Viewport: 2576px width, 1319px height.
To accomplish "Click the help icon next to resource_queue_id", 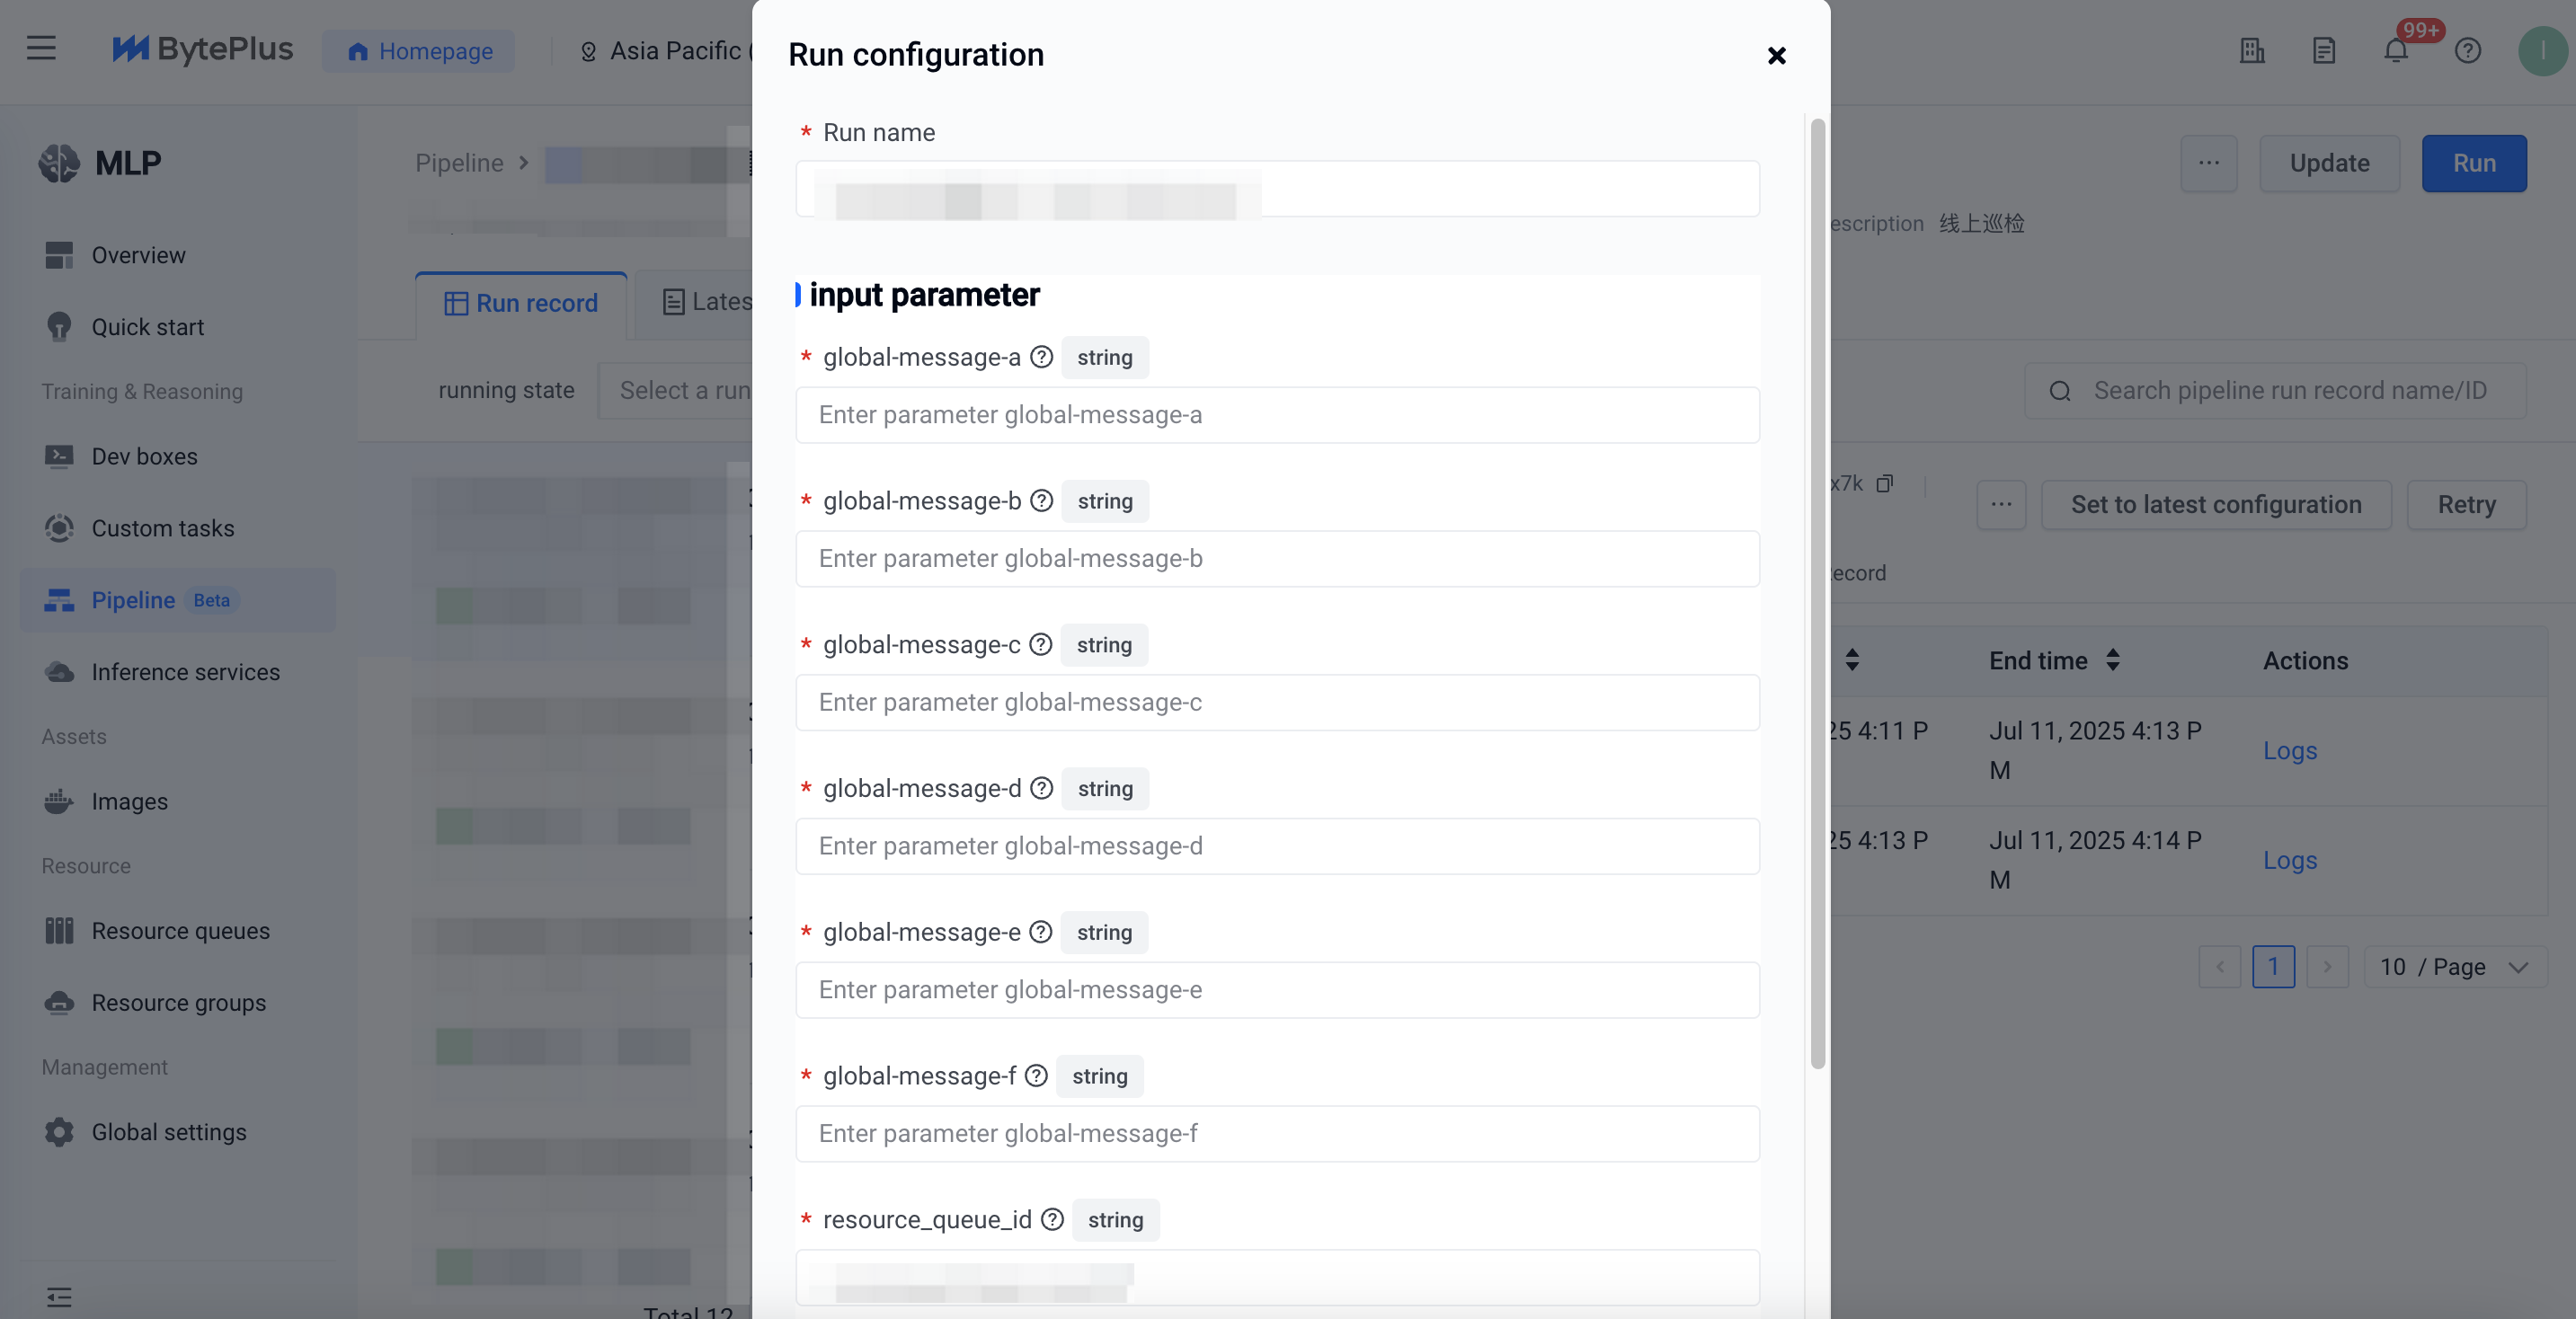I will tap(1052, 1219).
